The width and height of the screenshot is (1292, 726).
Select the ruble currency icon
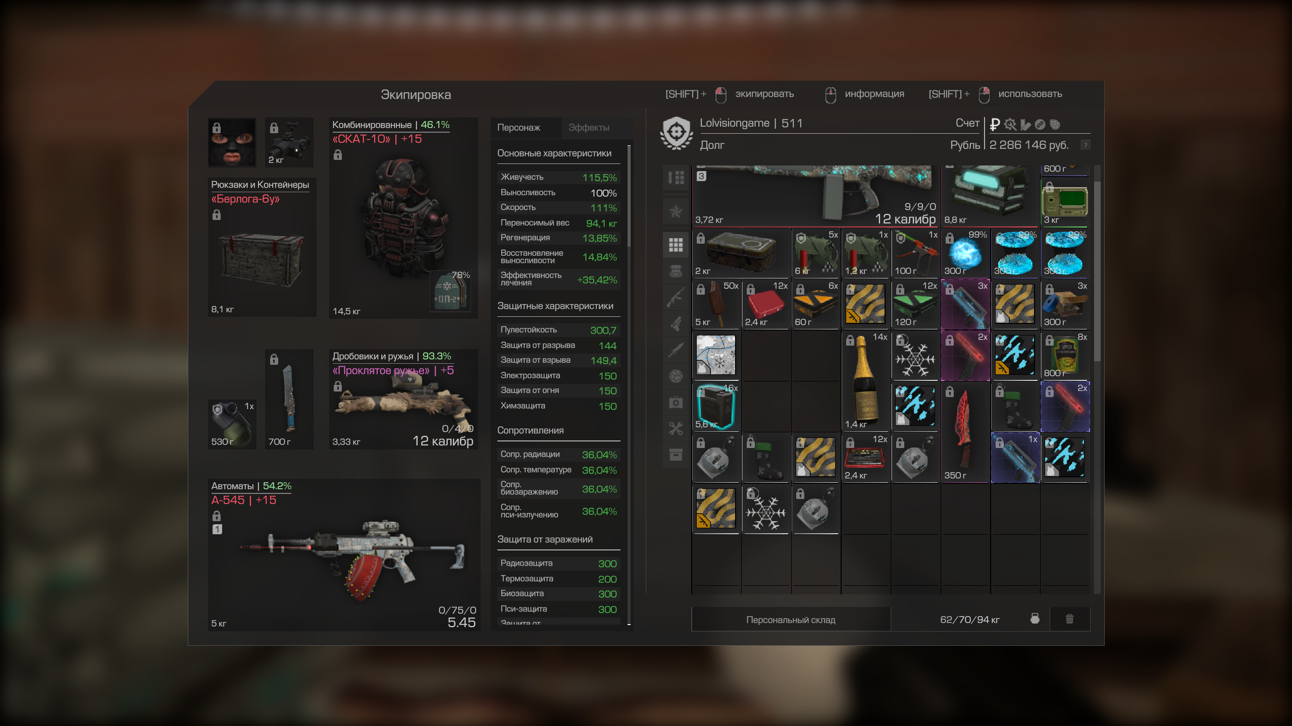pos(995,124)
